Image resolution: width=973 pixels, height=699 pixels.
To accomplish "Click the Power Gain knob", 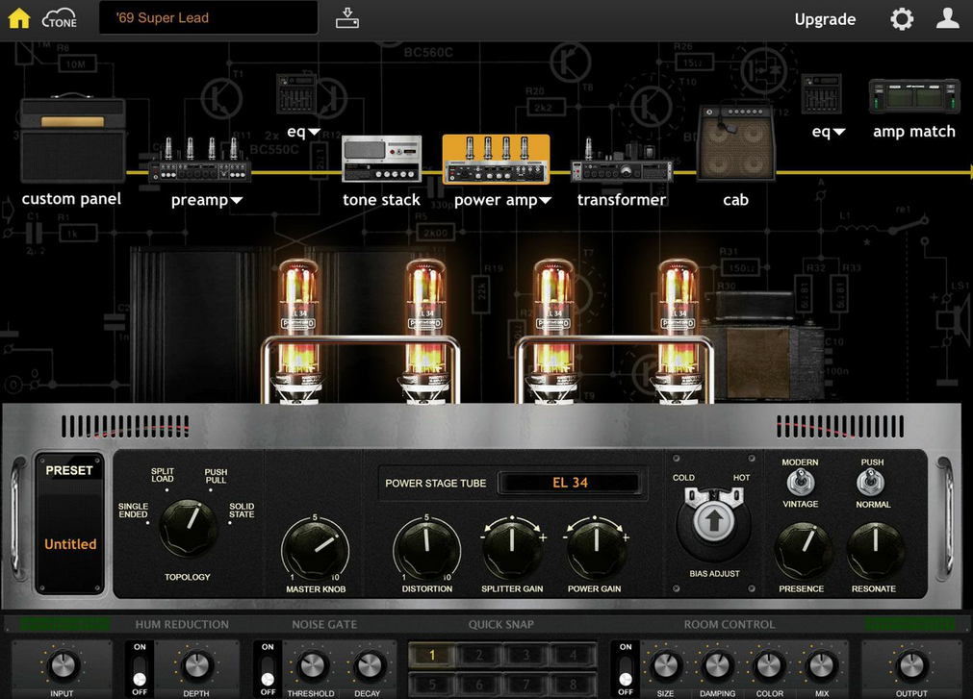I will 595,548.
